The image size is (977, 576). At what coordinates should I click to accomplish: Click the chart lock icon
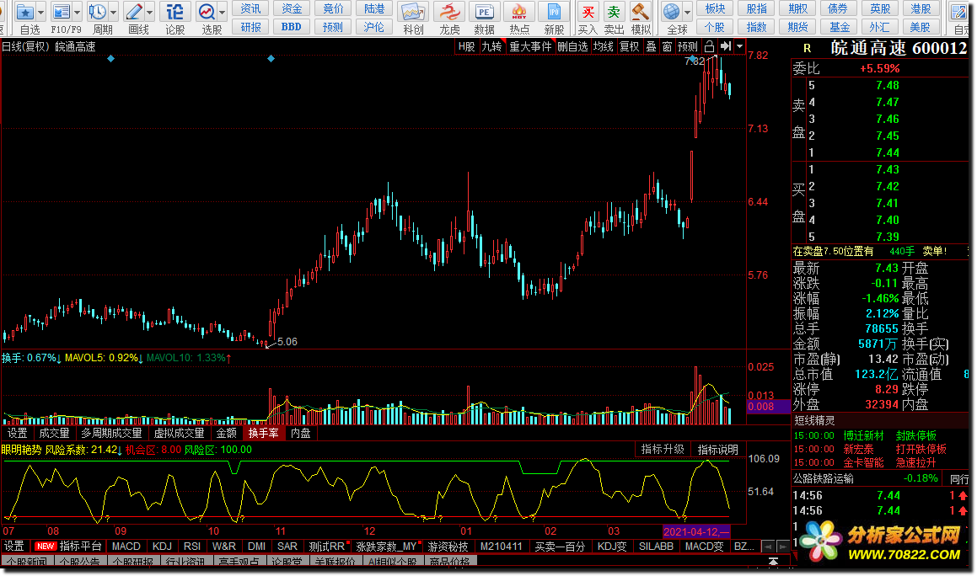(709, 46)
